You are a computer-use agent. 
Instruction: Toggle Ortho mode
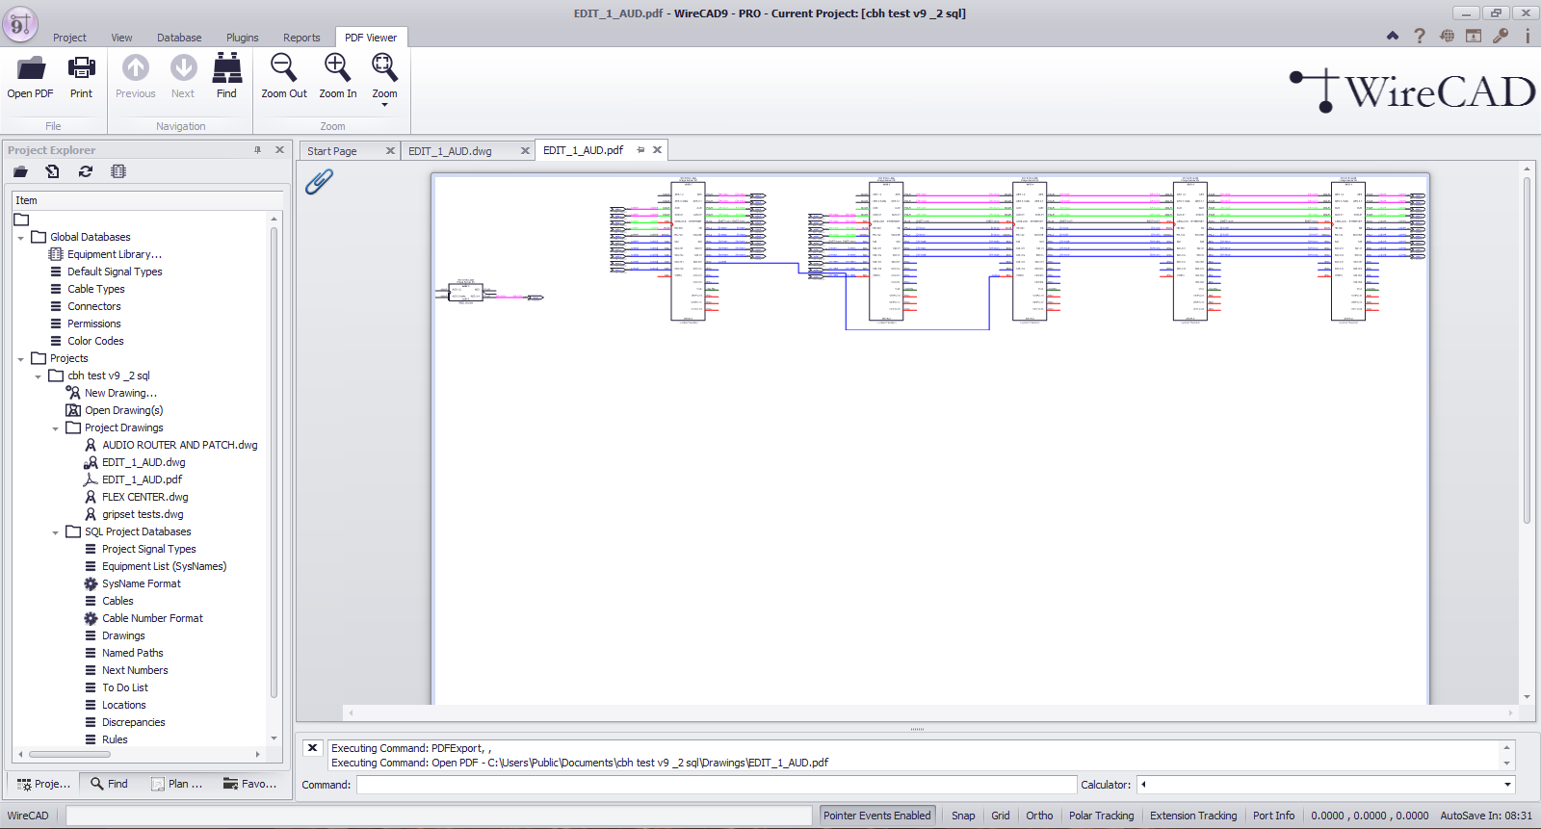pos(1039,816)
